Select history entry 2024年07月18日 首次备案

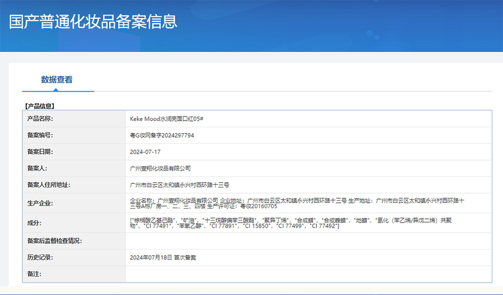coord(163,258)
